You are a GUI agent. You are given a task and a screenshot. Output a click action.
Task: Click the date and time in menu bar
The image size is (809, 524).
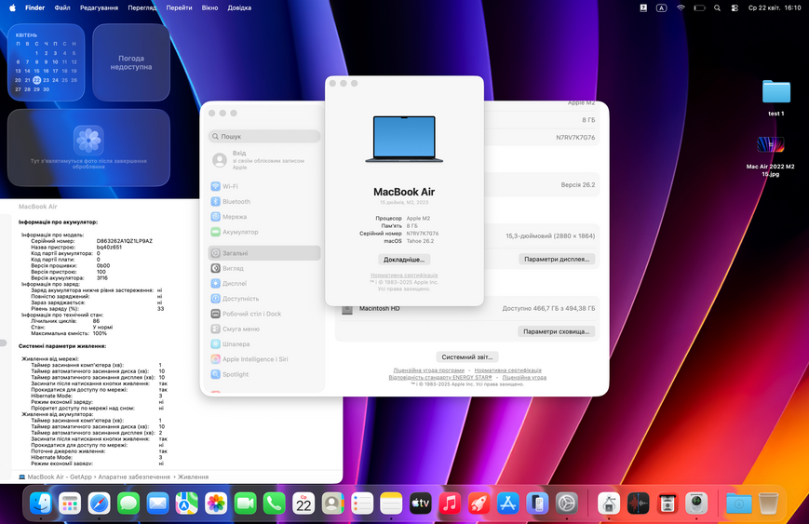tap(775, 7)
